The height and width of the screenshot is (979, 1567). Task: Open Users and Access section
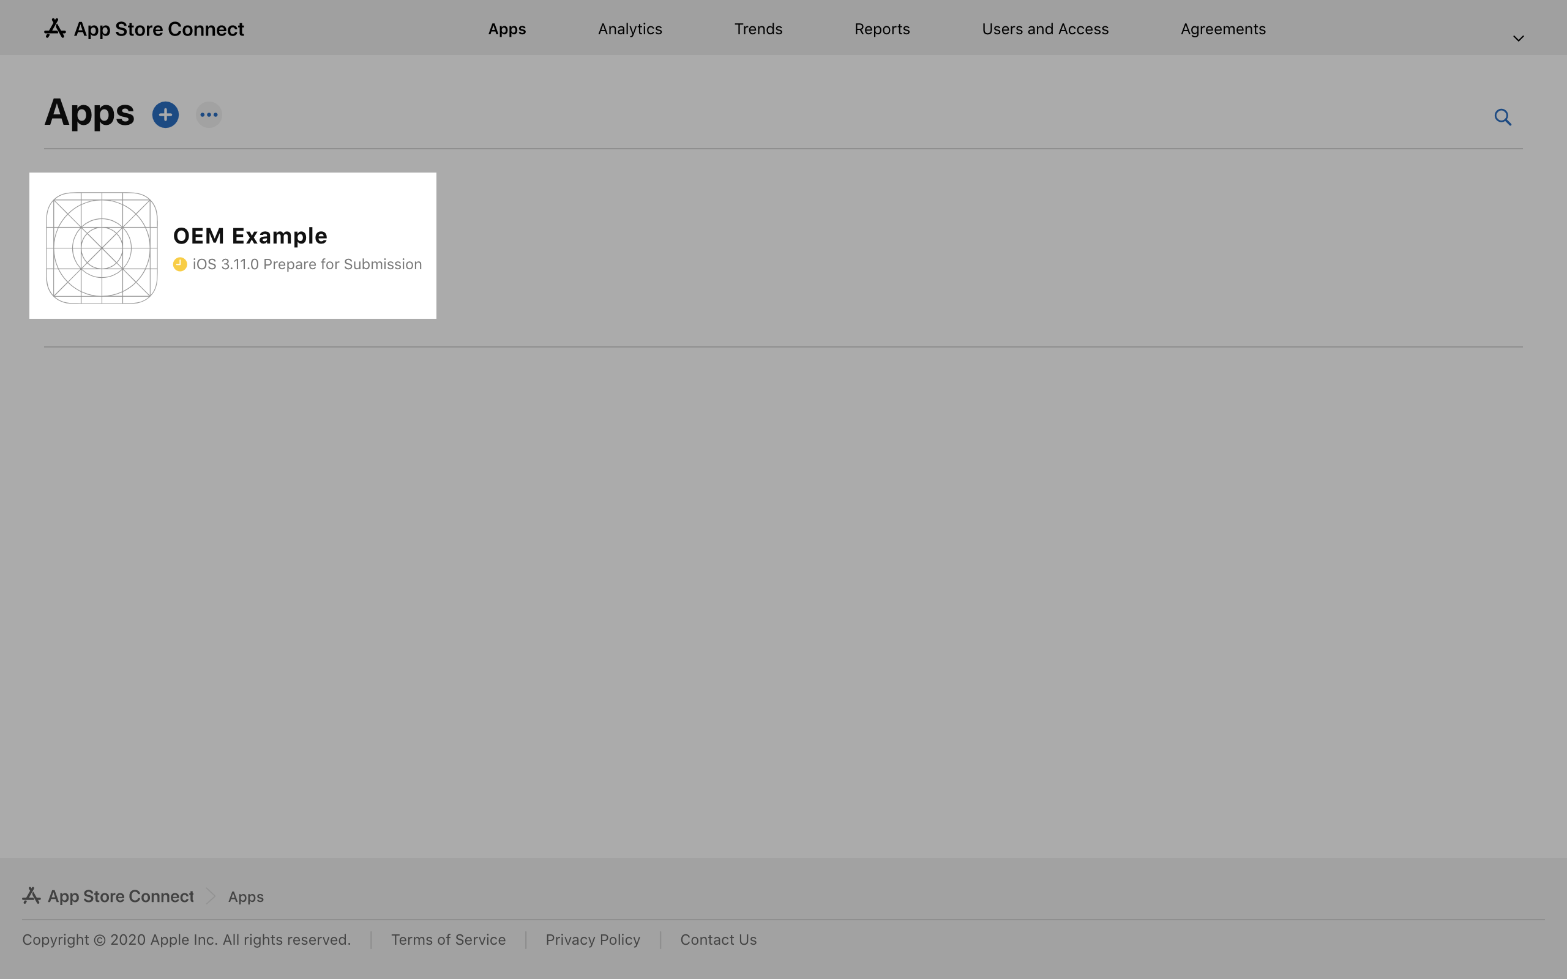1044,29
